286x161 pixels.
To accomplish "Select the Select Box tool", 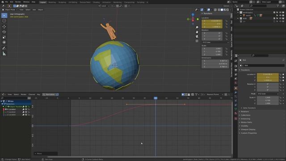I will [x=4, y=16].
